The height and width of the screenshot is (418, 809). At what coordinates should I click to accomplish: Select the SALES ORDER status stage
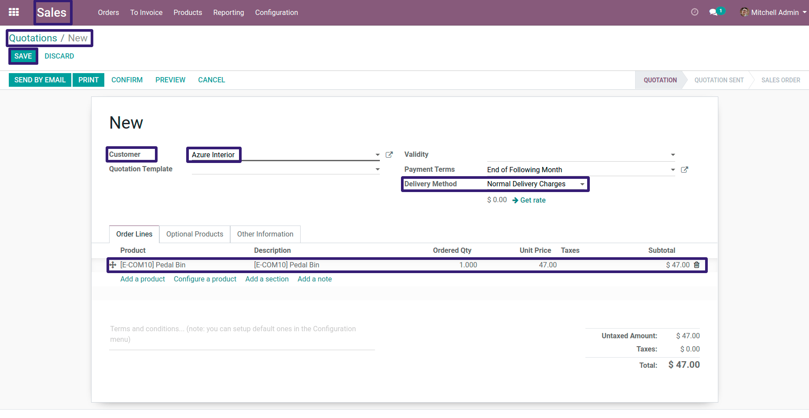coord(780,80)
